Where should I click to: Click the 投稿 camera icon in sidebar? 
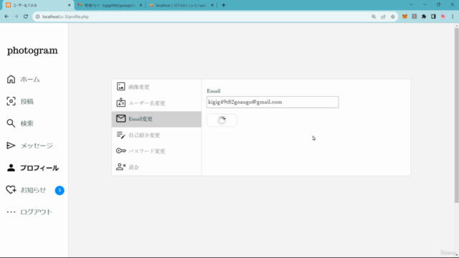pos(11,101)
